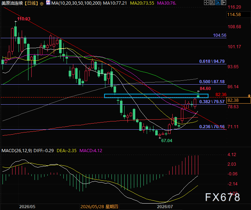Click the -0.06 MACD axis value
Viewport: 251px width, 210px height.
click(232, 174)
